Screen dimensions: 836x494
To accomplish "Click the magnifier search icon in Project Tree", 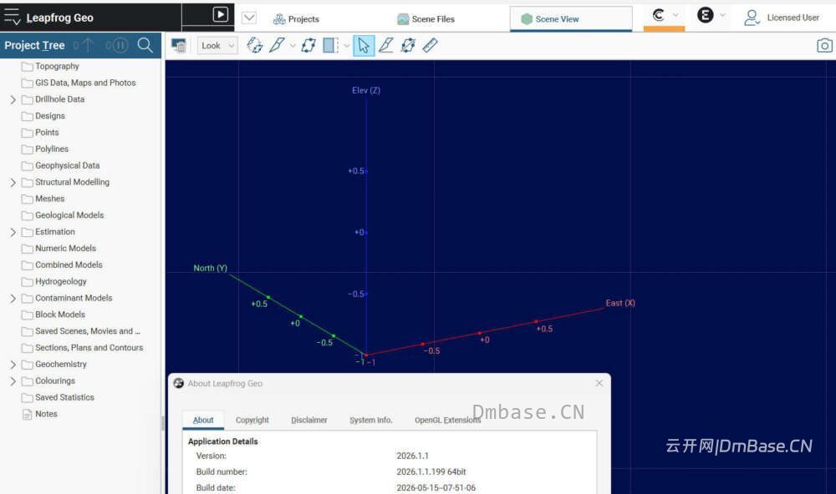I will click(145, 45).
